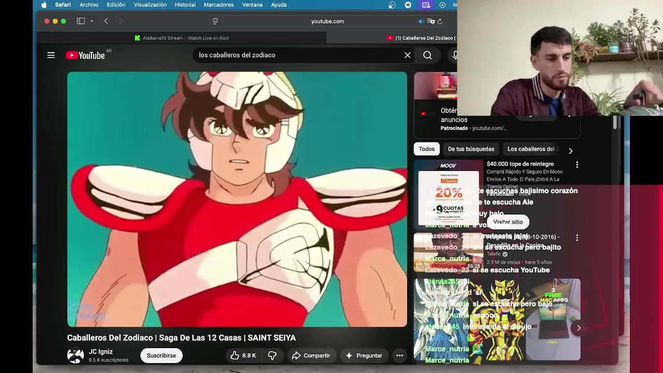Viewport: 663px width, 373px height.
Task: Mute the tab audio speaker icon
Action: click(x=421, y=21)
